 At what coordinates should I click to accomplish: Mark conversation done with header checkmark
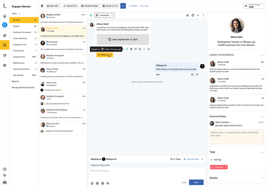click(198, 15)
